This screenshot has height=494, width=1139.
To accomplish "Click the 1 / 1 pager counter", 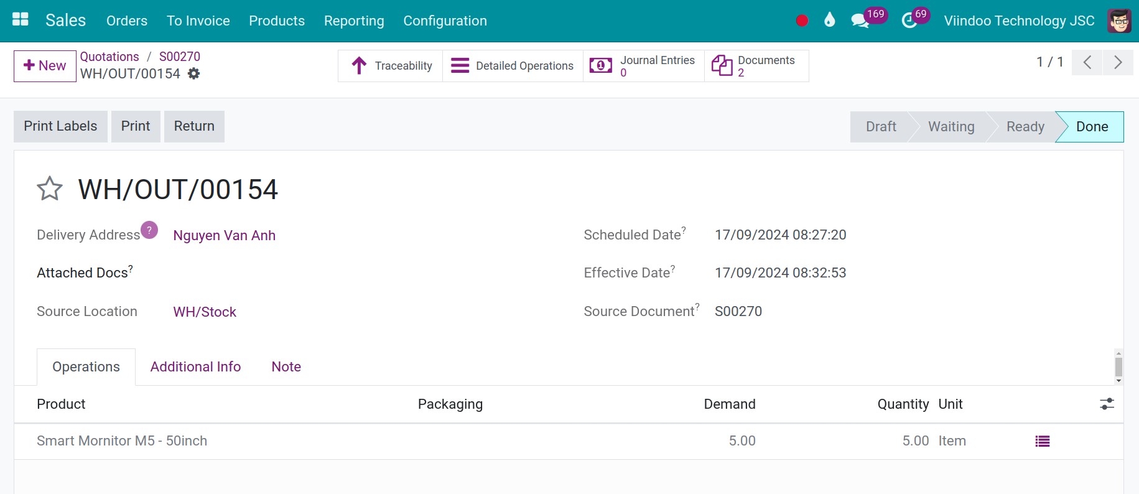I will coord(1050,62).
